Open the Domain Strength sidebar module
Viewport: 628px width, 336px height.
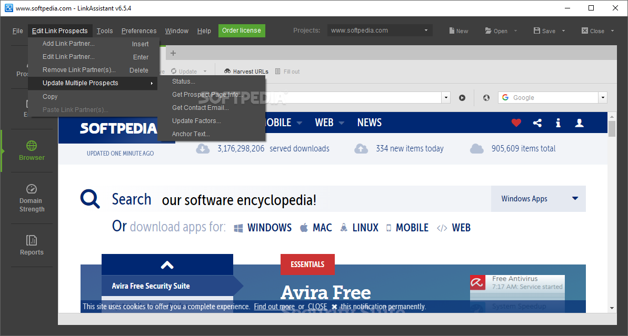[32, 198]
